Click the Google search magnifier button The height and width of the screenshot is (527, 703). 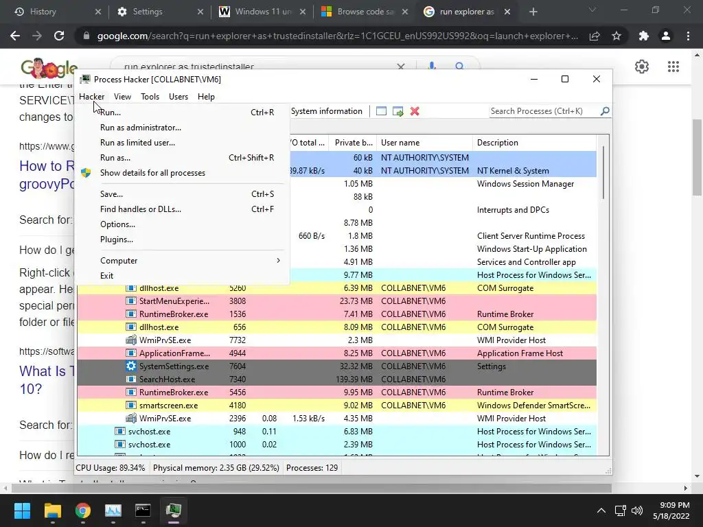(459, 67)
